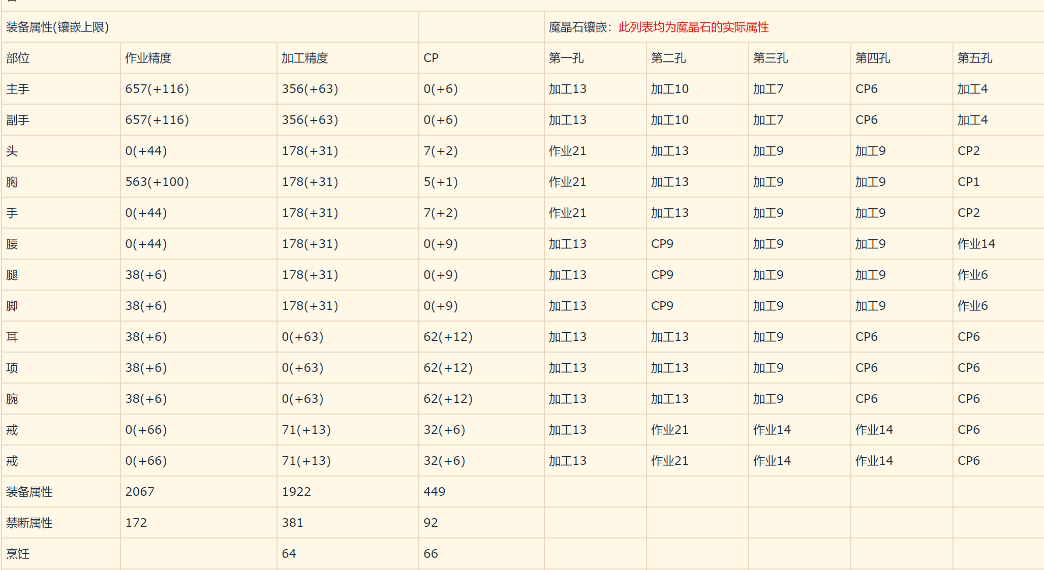Select the 项 row label
Viewport: 1044px width, 570px height.
click(12, 368)
